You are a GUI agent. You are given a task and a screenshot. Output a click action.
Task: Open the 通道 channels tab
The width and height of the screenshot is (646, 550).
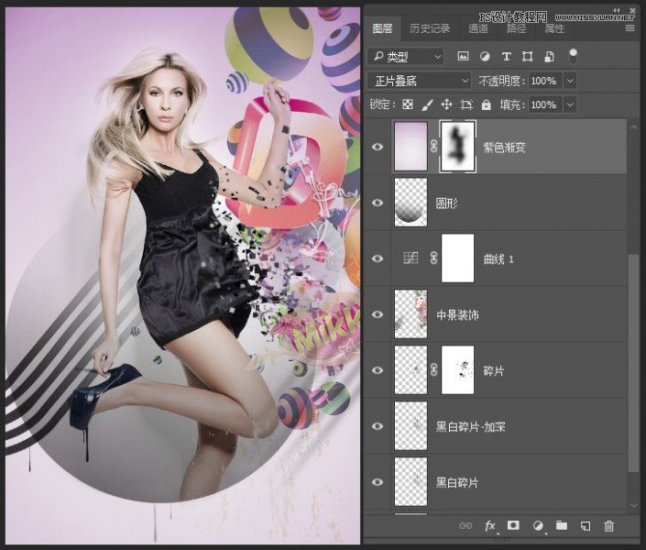click(x=478, y=29)
